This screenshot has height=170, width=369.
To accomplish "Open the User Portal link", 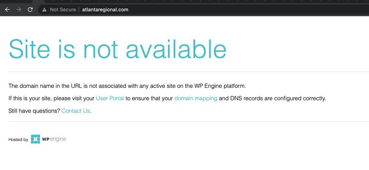I will click(110, 98).
